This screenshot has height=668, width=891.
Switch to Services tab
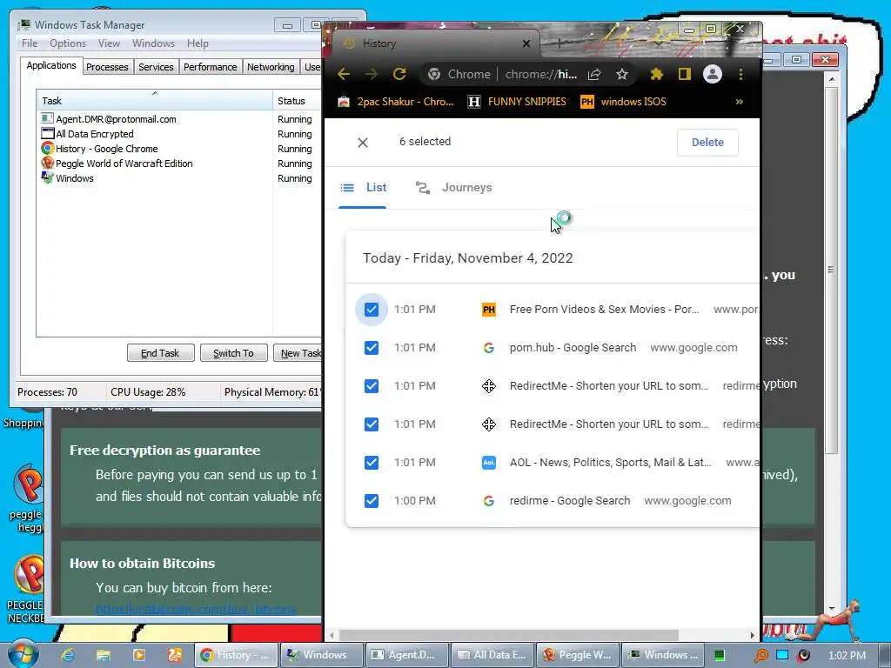click(x=156, y=67)
